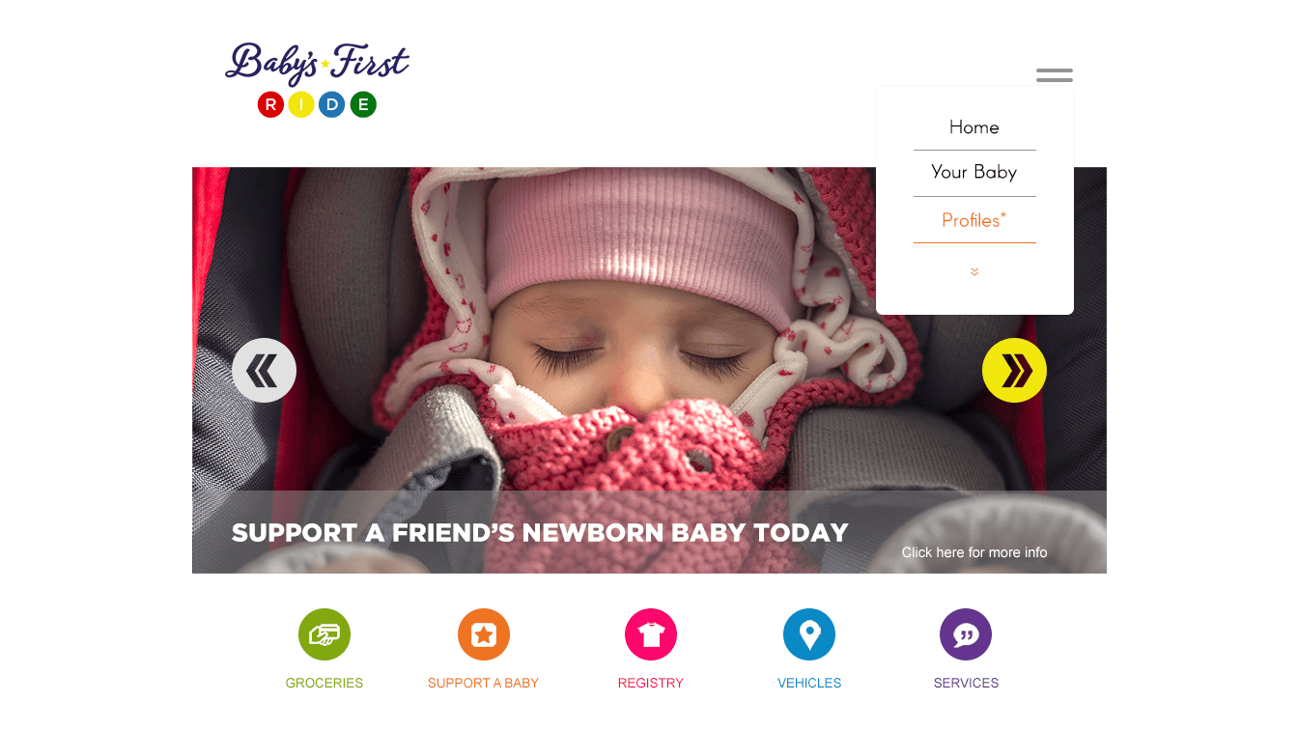1298x730 pixels.
Task: Click here for more info link
Action: pos(974,552)
